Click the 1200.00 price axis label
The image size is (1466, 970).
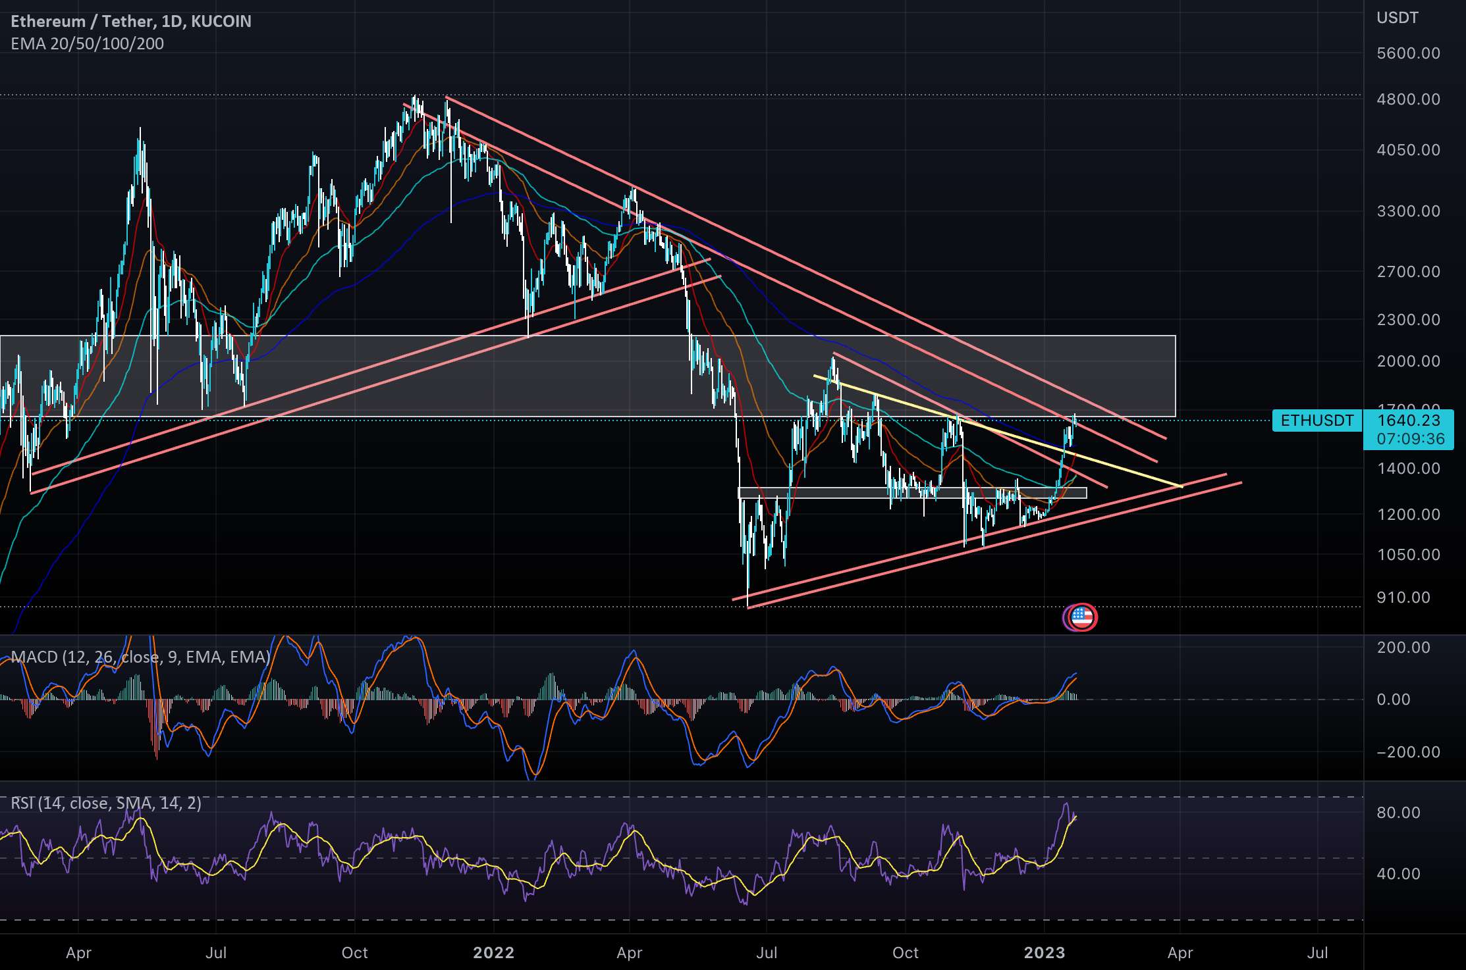pos(1408,515)
